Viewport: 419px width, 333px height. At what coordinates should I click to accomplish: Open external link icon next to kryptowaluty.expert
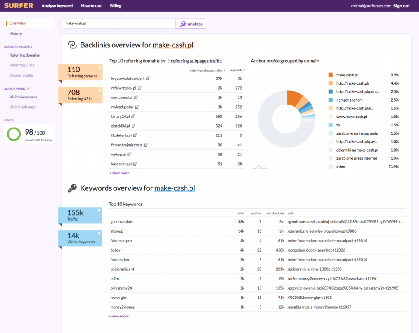[x=148, y=79]
